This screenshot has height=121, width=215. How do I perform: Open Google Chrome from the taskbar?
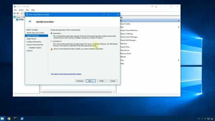click(x=9, y=119)
